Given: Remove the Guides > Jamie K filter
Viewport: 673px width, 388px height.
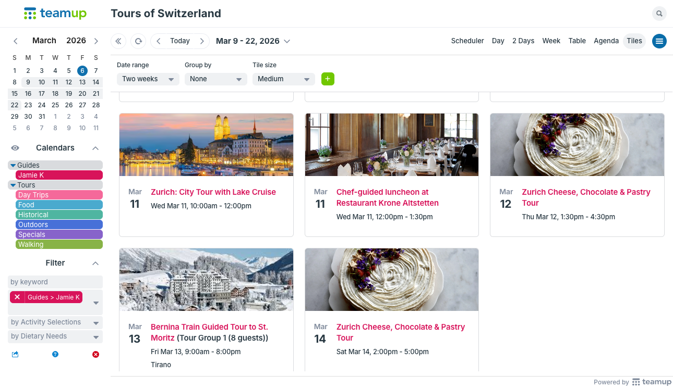Looking at the screenshot, I should [x=17, y=297].
